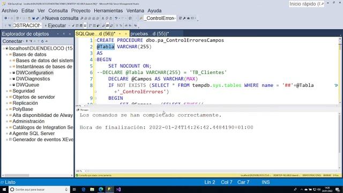Click the Undo icon
This screenshot has height=193, width=343.
pos(116,18)
